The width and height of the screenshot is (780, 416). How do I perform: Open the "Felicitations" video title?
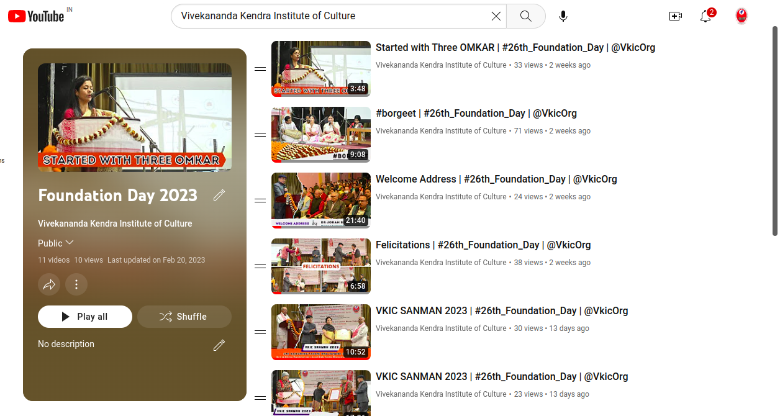point(483,245)
